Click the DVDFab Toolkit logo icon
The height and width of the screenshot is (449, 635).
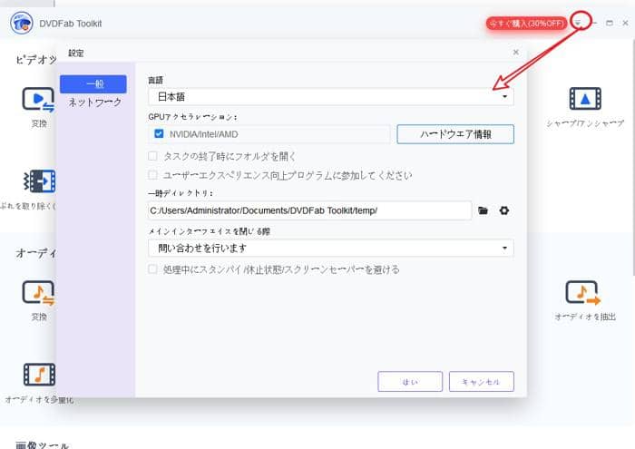click(22, 23)
